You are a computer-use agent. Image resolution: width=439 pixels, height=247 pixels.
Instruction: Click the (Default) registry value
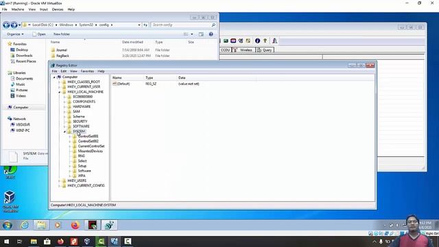(123, 84)
